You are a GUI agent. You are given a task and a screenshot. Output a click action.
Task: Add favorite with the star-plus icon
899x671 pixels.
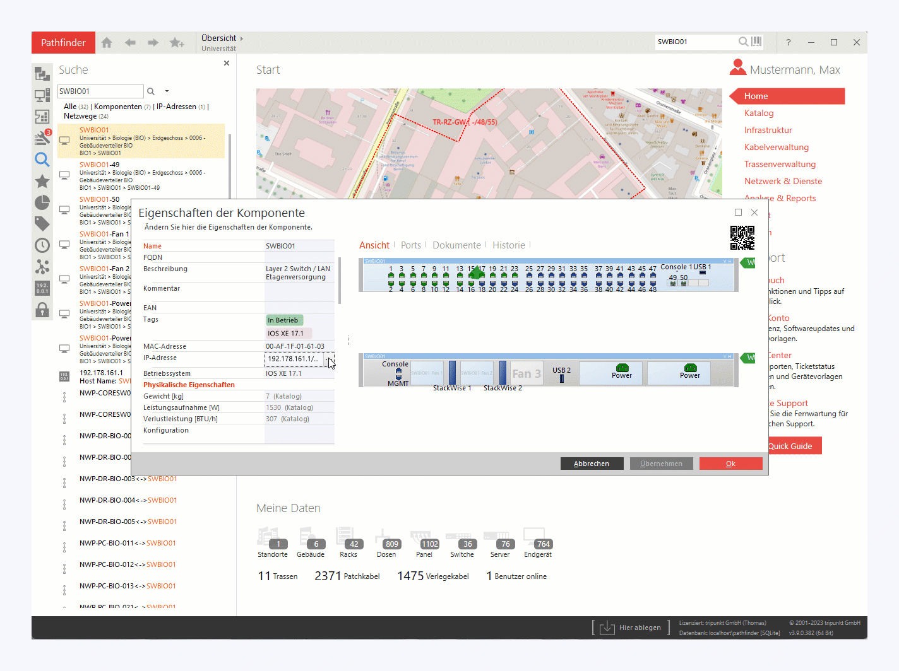(177, 43)
